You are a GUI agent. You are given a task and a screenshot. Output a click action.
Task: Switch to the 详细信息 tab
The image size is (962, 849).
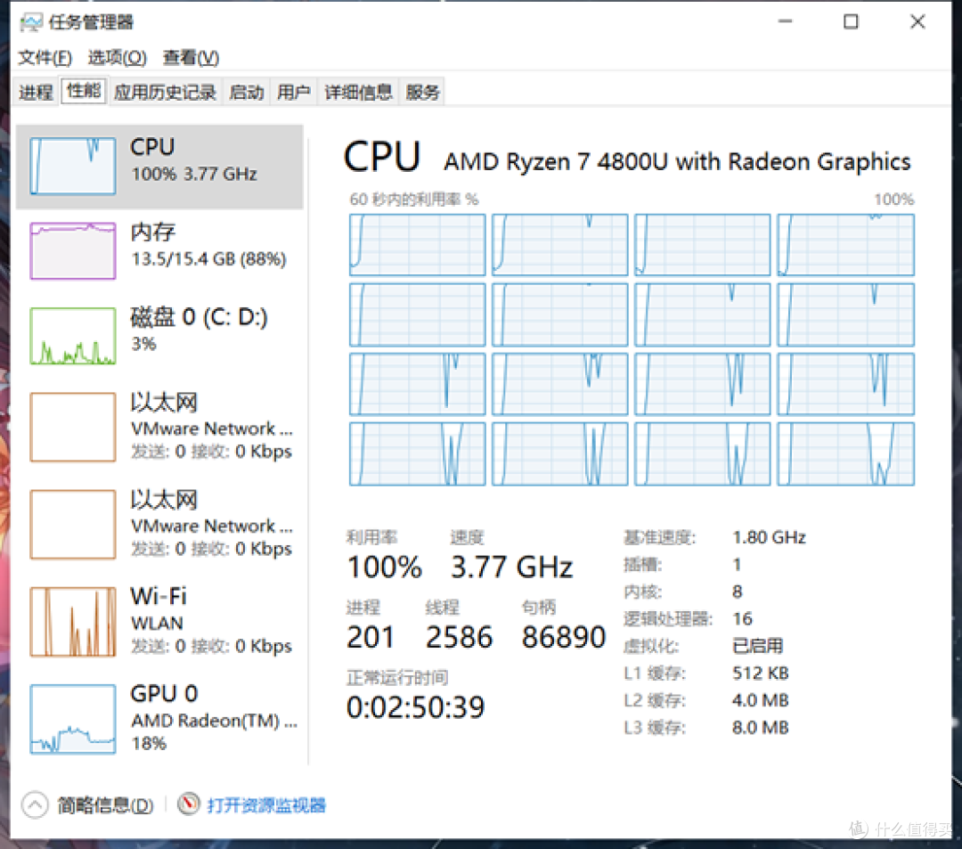click(x=358, y=92)
